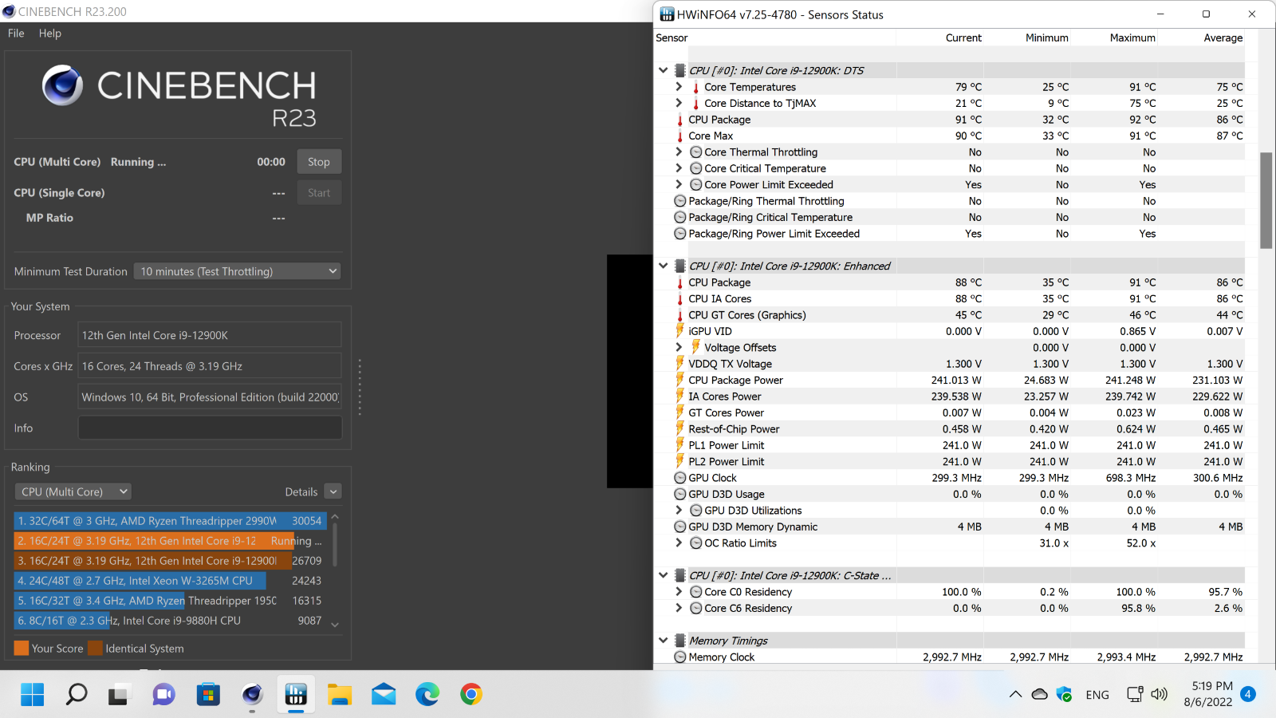Click the Core Max thermometer icon
Viewport: 1276px width, 718px height.
click(680, 136)
